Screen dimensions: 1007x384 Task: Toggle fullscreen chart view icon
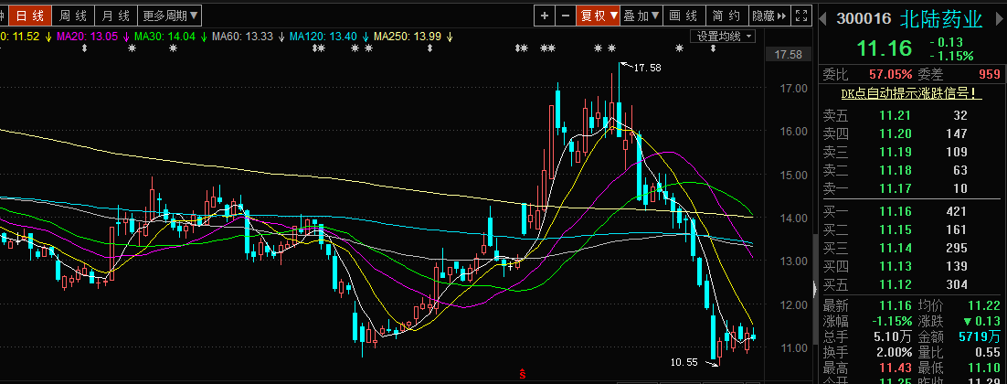click(800, 16)
